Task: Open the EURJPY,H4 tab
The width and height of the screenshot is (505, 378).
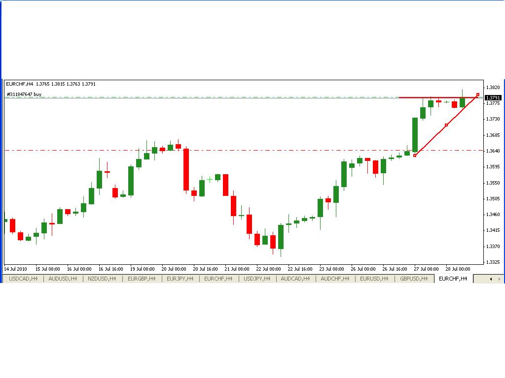Action: pyautogui.click(x=180, y=279)
